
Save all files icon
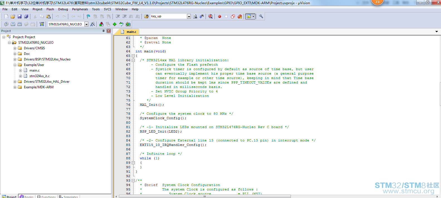(26, 16)
